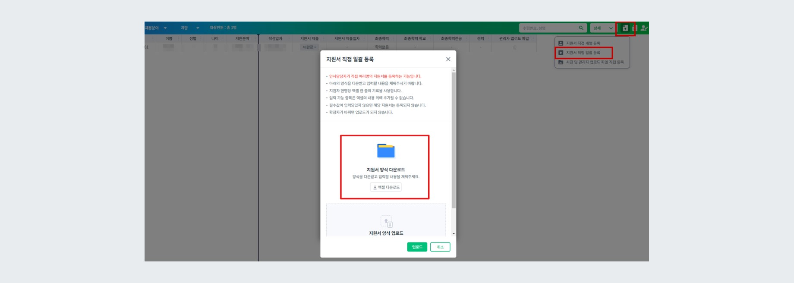Image resolution: width=794 pixels, height=283 pixels.
Task: Click the magnifier search icon in search box
Action: pyautogui.click(x=581, y=28)
